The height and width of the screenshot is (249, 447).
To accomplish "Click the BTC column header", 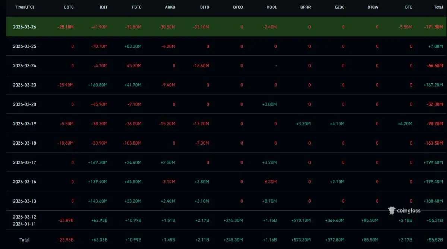I will click(x=409, y=7).
